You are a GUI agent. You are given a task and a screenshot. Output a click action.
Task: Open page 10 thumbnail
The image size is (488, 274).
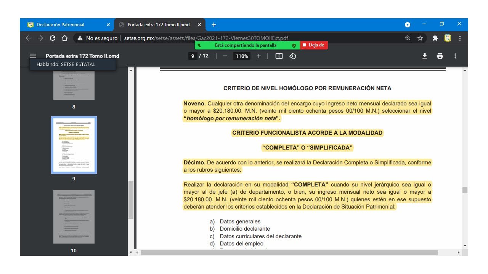[x=74, y=217]
